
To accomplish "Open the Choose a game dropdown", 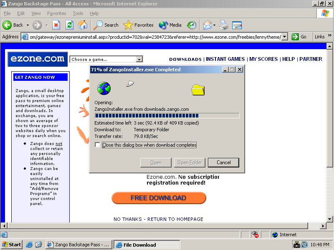I will [139, 59].
